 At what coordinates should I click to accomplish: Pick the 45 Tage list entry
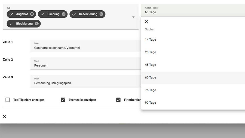tap(193, 65)
